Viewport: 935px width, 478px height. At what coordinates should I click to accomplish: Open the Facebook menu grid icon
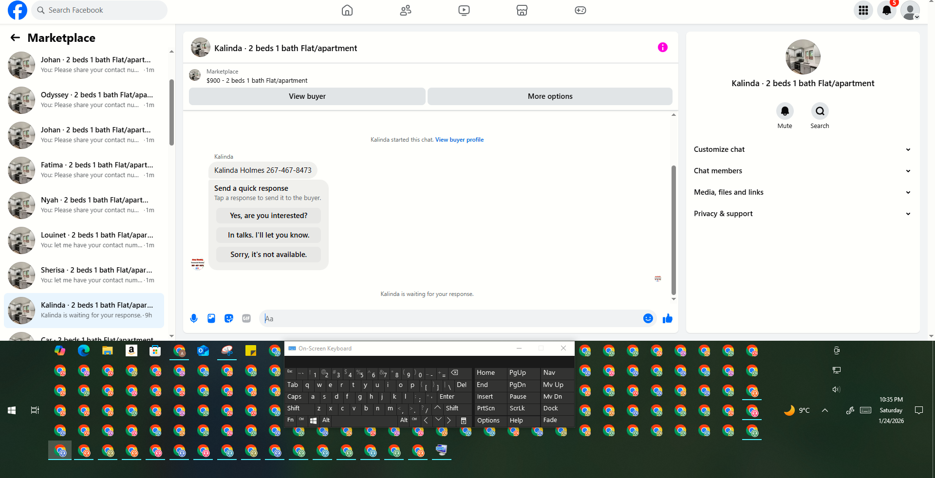click(x=863, y=10)
